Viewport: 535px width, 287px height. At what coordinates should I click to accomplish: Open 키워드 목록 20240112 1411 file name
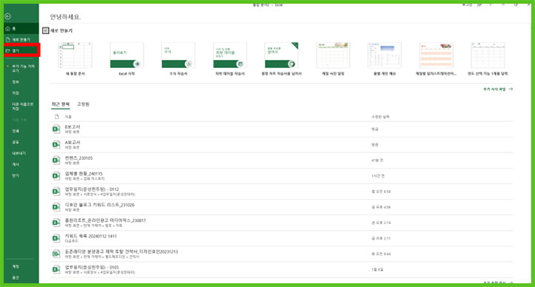pos(91,236)
